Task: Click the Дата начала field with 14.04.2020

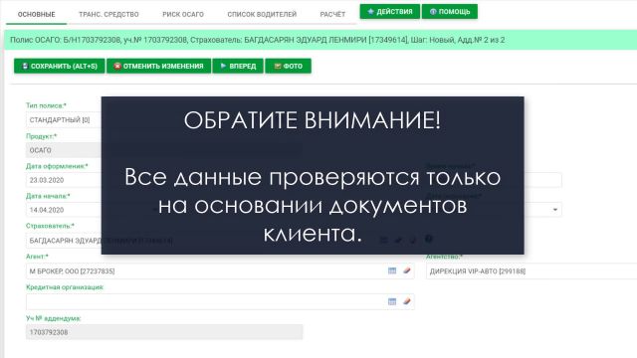Action: point(64,210)
